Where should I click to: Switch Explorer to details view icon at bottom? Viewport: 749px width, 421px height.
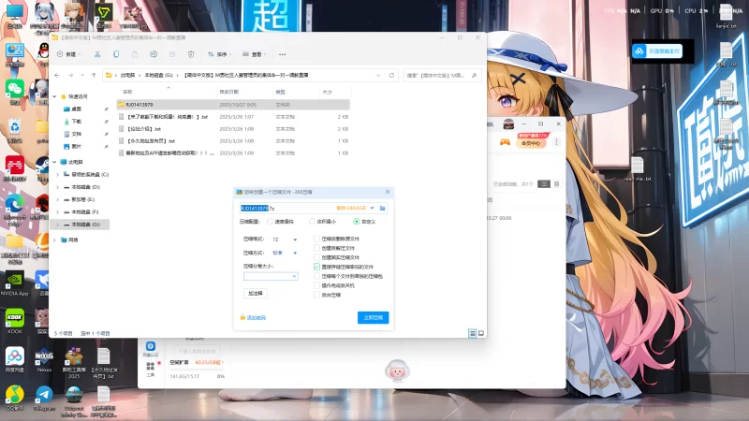coord(472,333)
